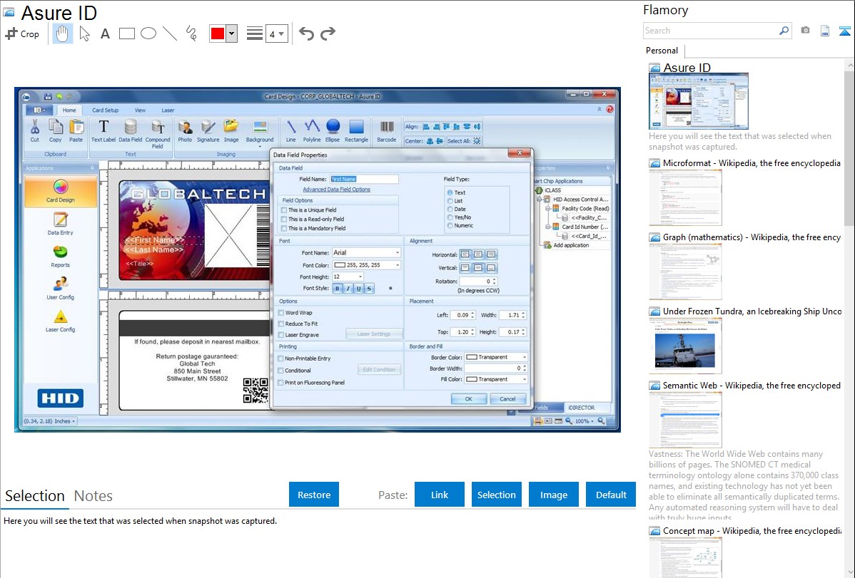Open the View ribbon tab
Image resolution: width=855 pixels, height=578 pixels.
[x=140, y=110]
